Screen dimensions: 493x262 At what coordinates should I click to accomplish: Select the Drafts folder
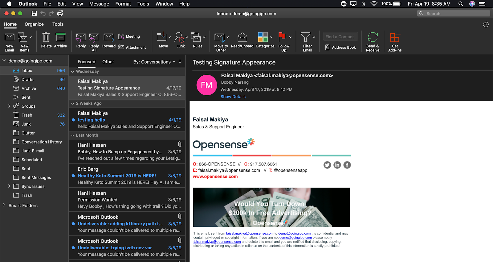point(34,79)
